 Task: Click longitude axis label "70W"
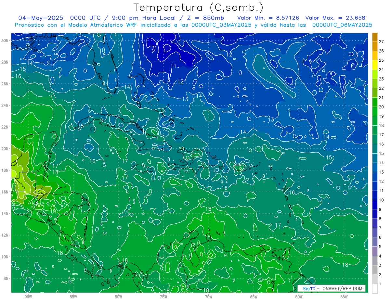click(x=209, y=297)
